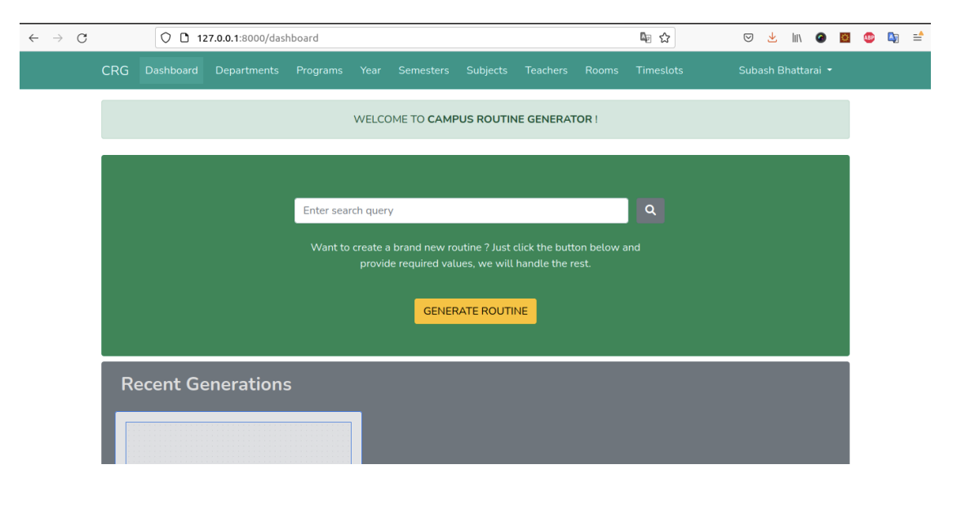The image size is (979, 509).
Task: Expand the Subash Bhattarai user dropdown
Action: pos(786,70)
